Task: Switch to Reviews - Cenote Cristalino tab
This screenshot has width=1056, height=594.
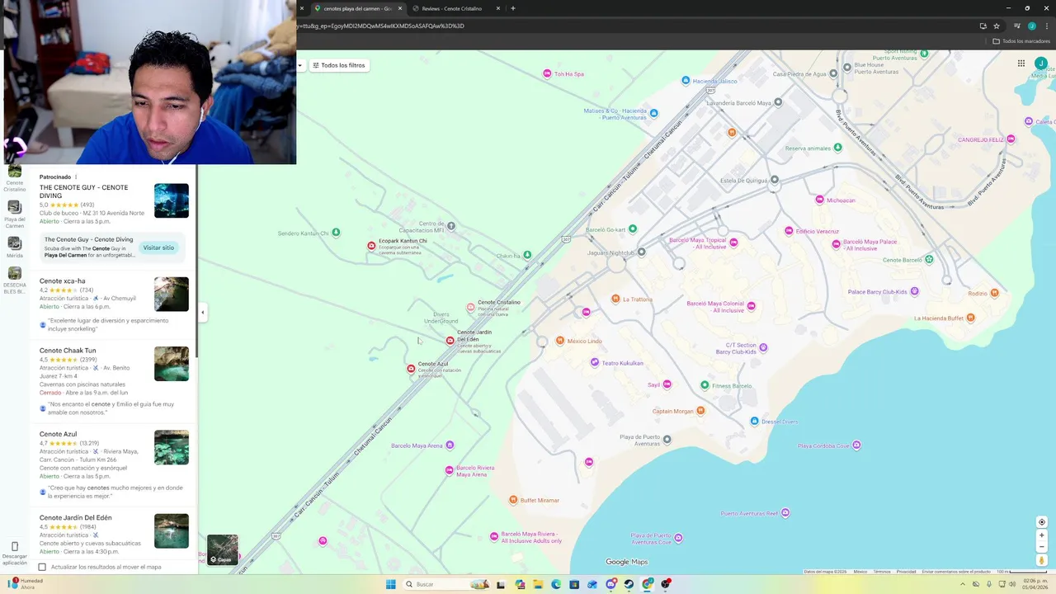Action: [452, 8]
